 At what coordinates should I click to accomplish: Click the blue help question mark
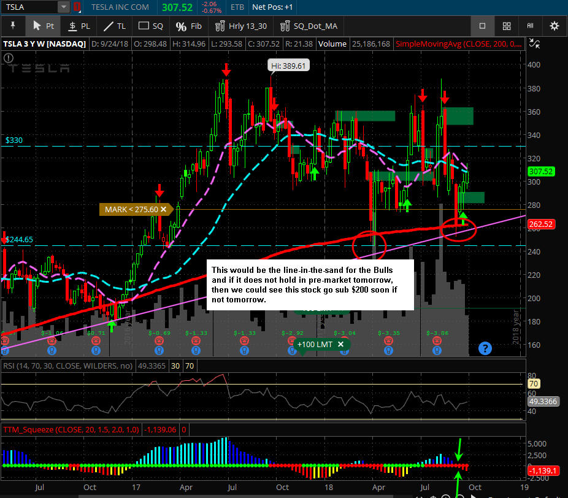coord(485,348)
